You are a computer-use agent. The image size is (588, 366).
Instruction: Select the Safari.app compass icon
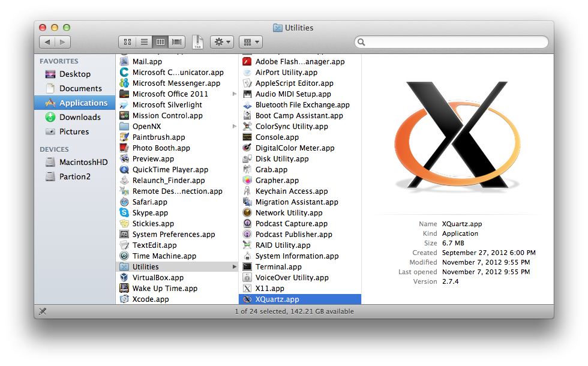(x=124, y=202)
